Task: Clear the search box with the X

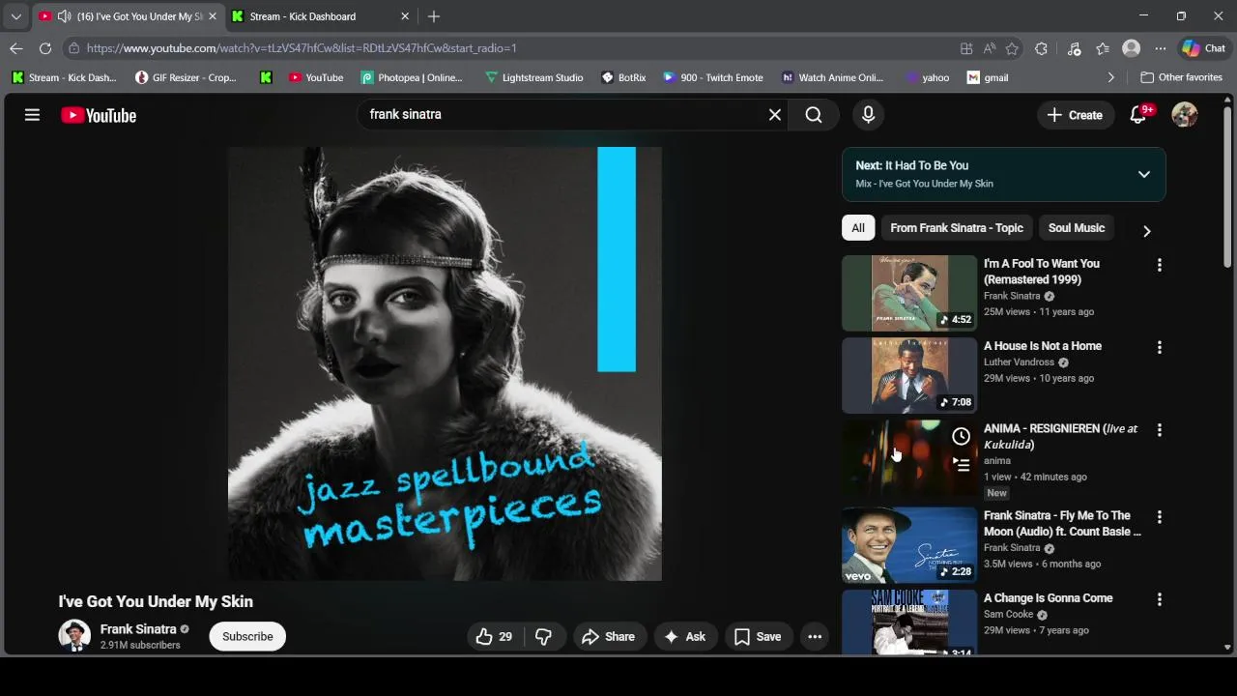Action: [x=775, y=115]
